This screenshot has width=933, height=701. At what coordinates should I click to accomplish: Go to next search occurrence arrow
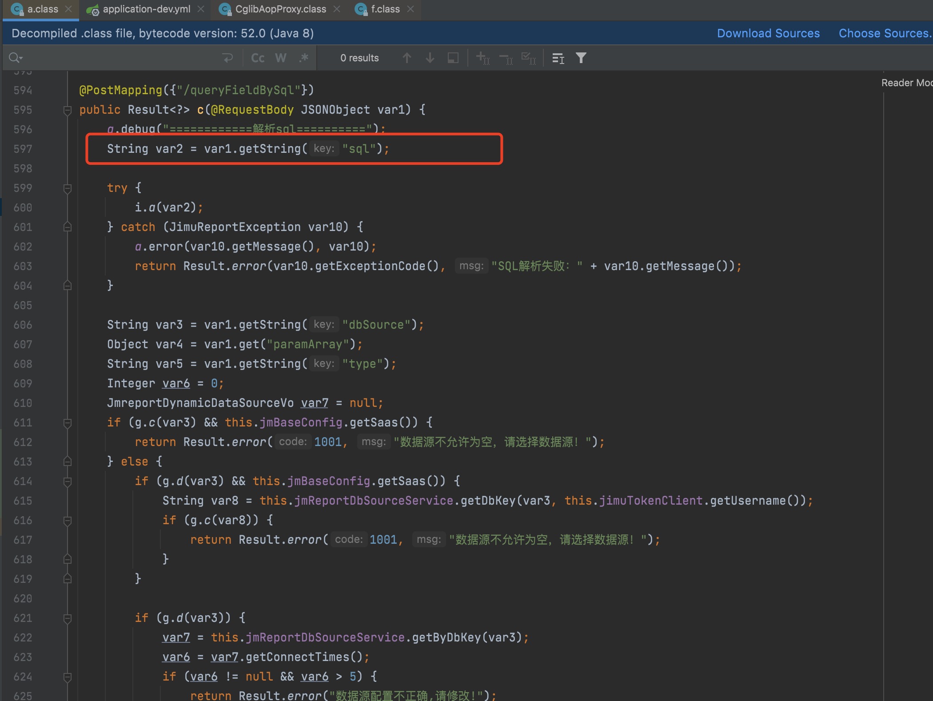coord(430,58)
